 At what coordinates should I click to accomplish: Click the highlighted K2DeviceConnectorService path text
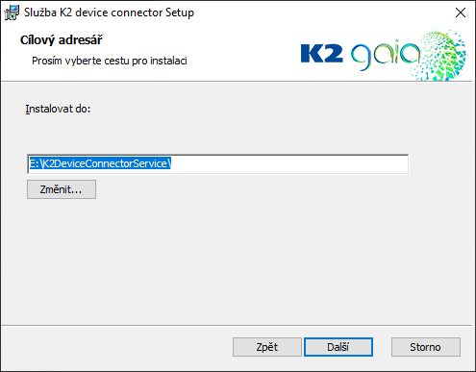click(x=105, y=163)
